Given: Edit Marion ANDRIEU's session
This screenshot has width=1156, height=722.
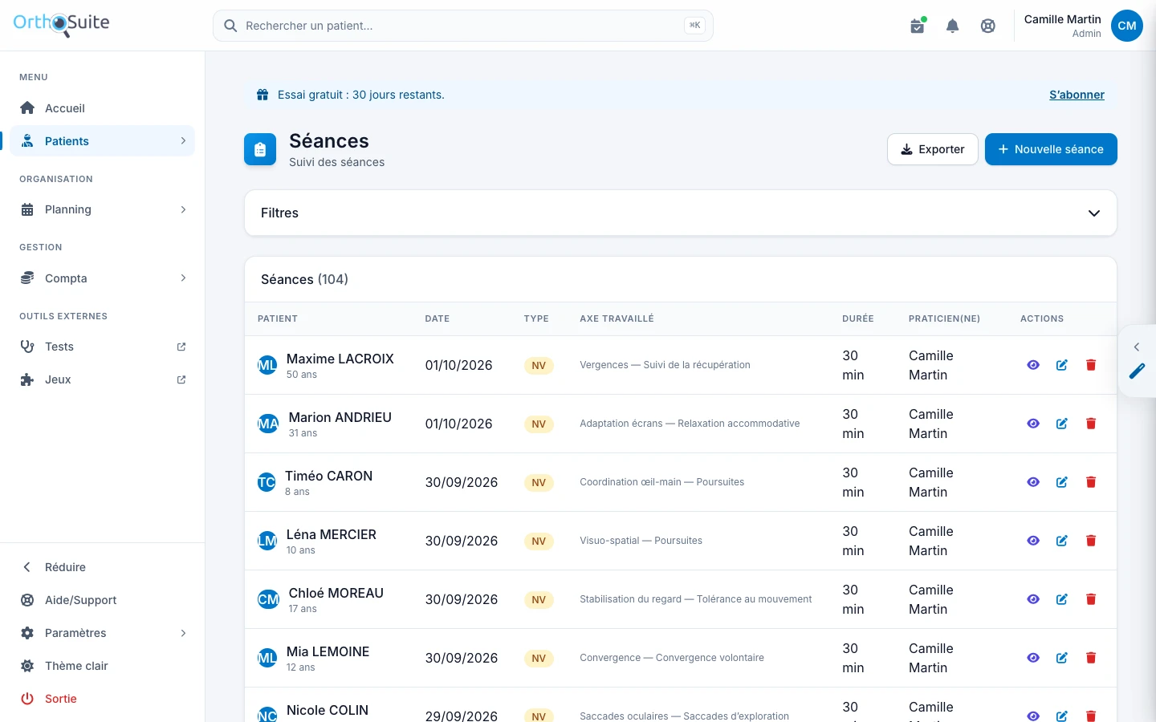Looking at the screenshot, I should point(1062,424).
